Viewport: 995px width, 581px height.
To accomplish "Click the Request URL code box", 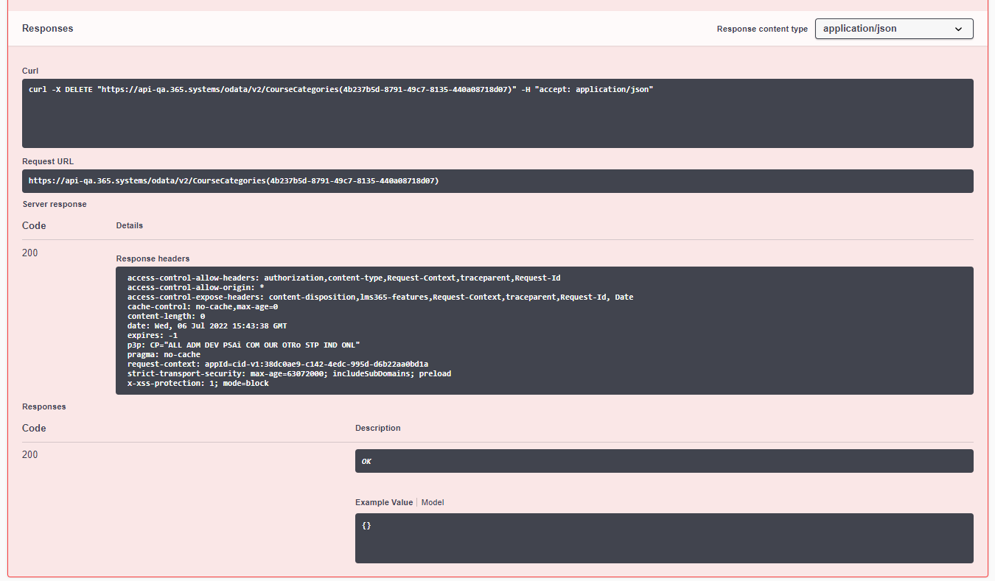I will click(x=497, y=180).
